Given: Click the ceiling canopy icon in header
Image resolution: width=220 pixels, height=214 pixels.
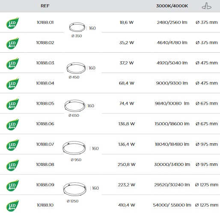Looking at the screenshot, I should click(207, 6).
